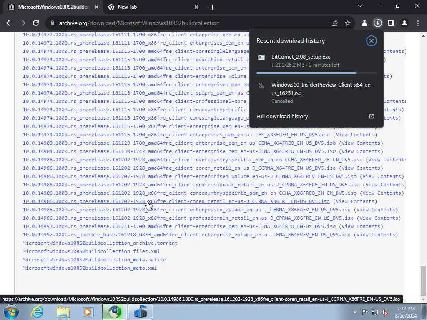427x320 pixels.
Task: Click the site lock icon
Action: (53, 23)
